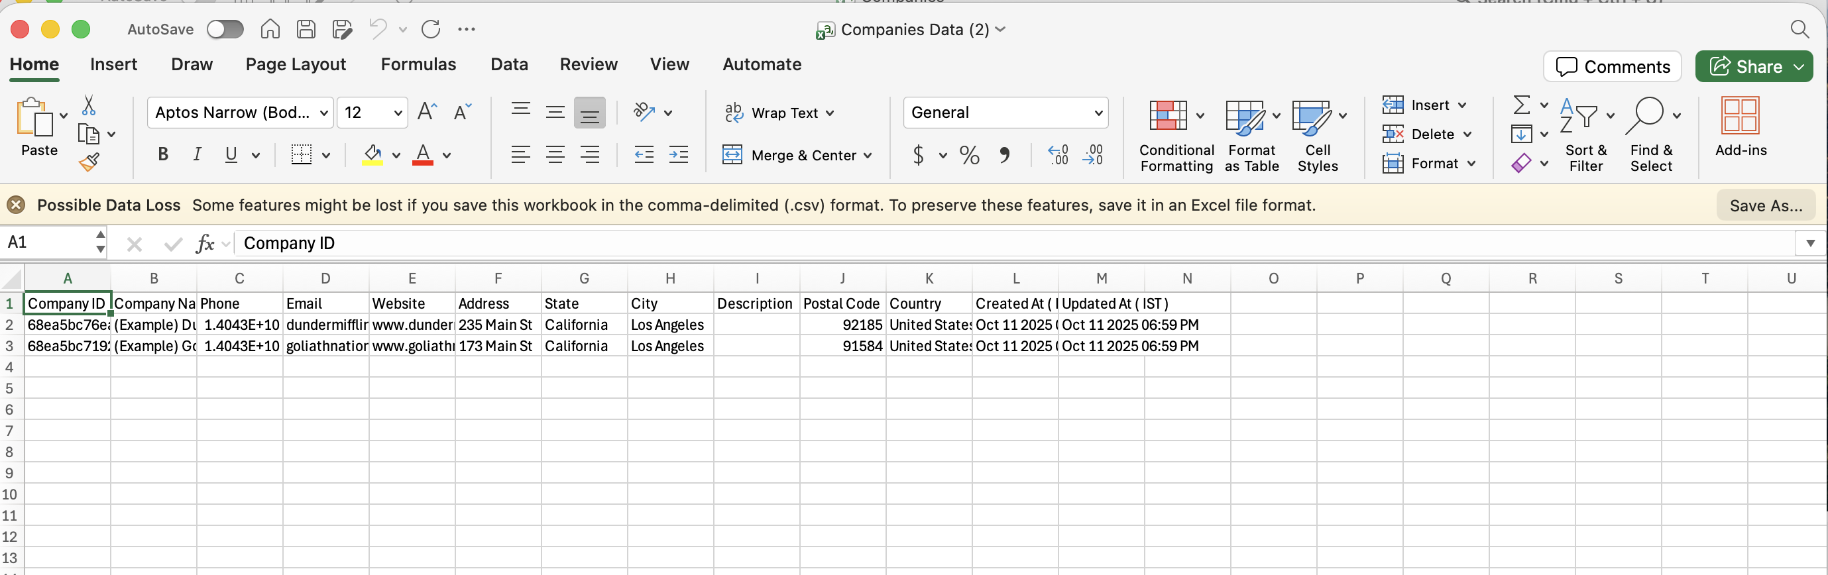Image resolution: width=1828 pixels, height=575 pixels.
Task: Apply Percent Style format
Action: pos(970,154)
